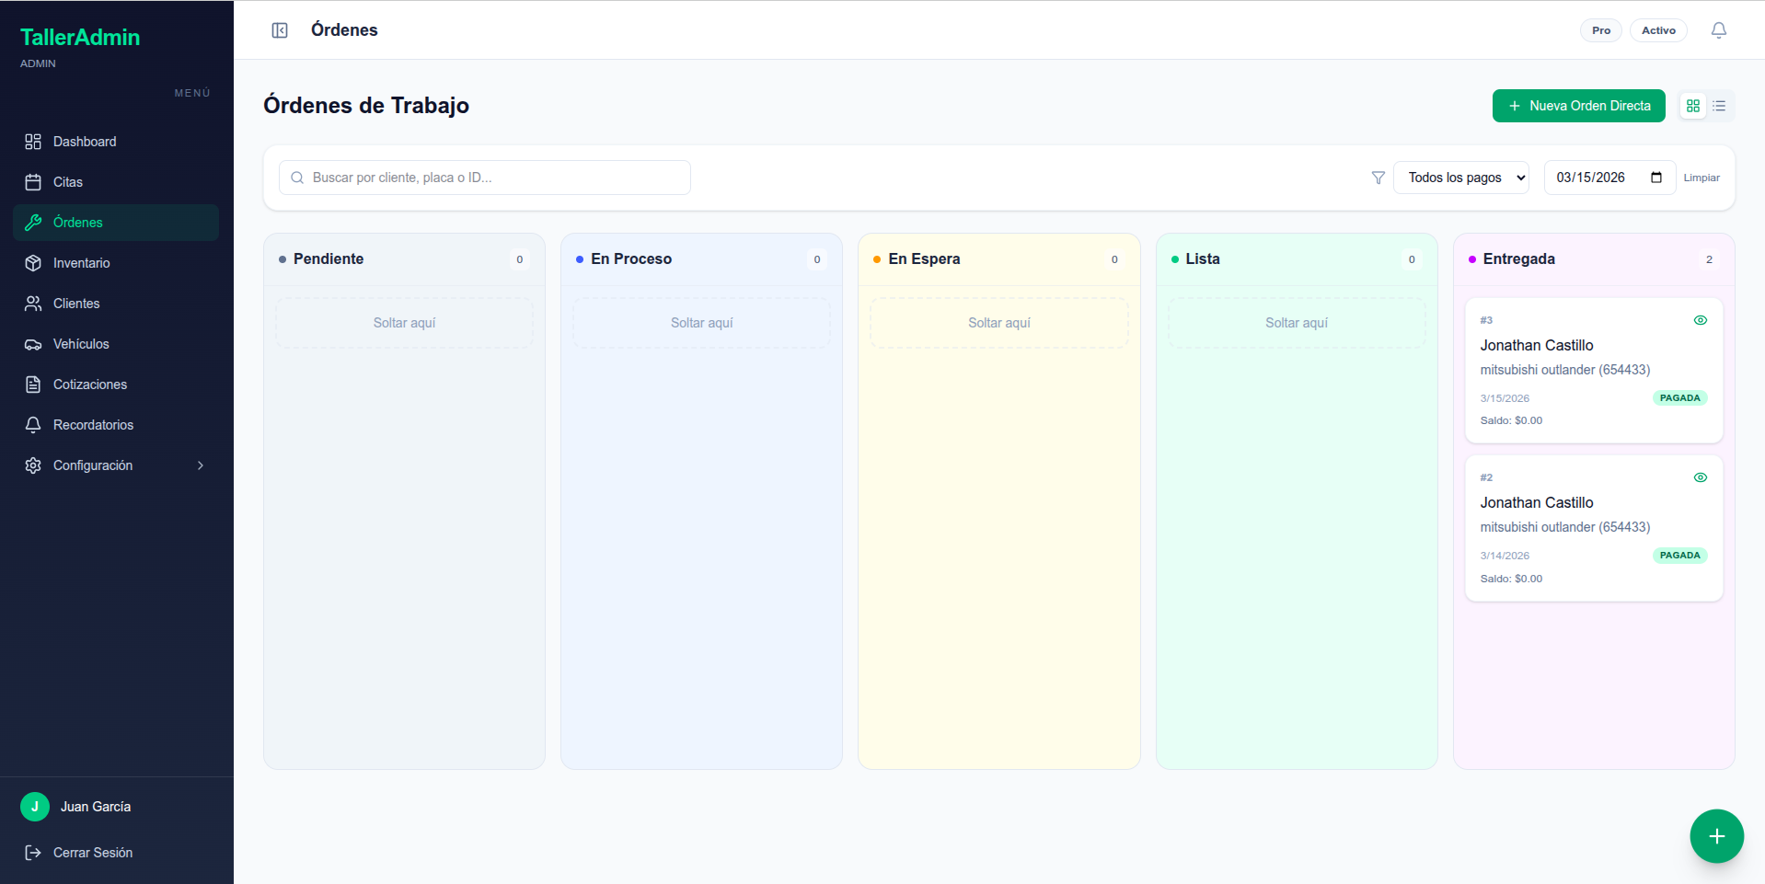Click the Configuración gear icon
Viewport: 1765px width, 884px height.
(x=33, y=465)
